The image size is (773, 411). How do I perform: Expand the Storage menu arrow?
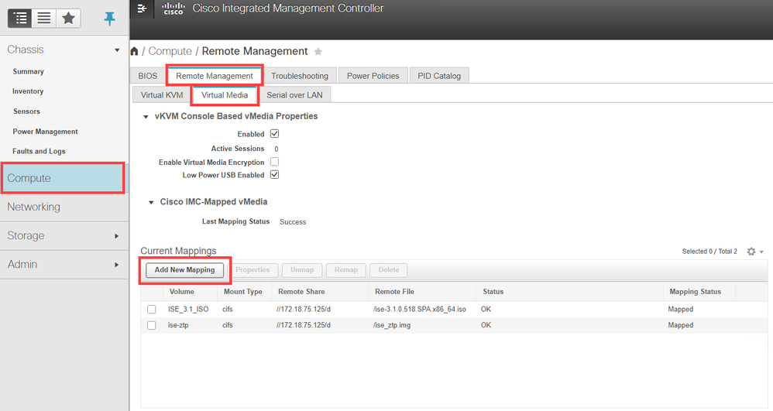click(x=116, y=236)
